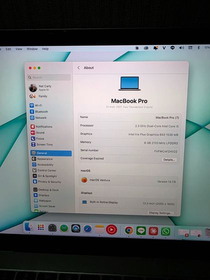Select Control Center in the sidebar
The image size is (210, 280).
coord(44,170)
